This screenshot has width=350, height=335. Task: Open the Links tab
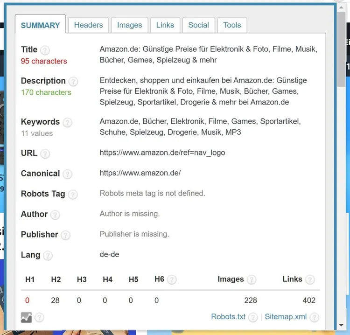(165, 25)
